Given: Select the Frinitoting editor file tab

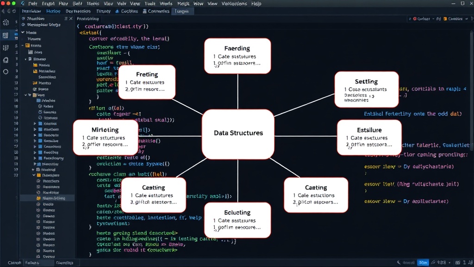Looking at the screenshot, I should click(x=88, y=19).
